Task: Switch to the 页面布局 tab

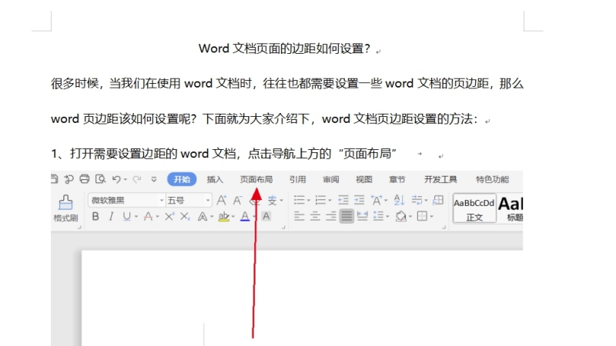Action: (256, 180)
